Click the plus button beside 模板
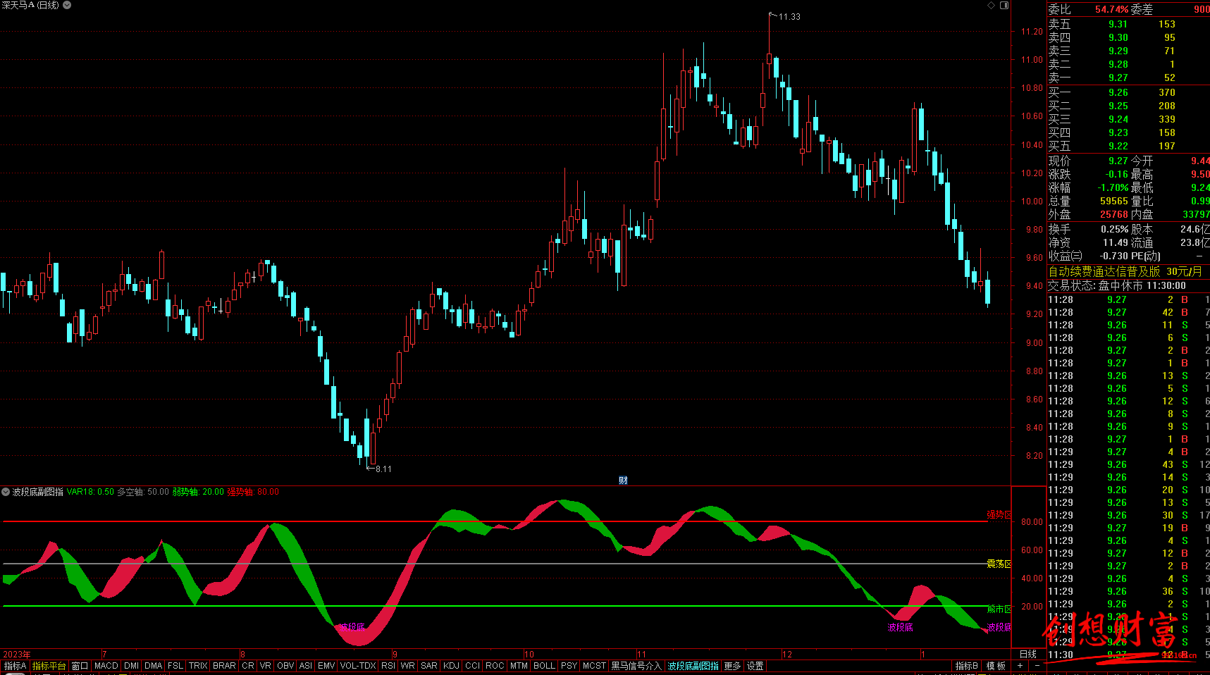 (1020, 666)
